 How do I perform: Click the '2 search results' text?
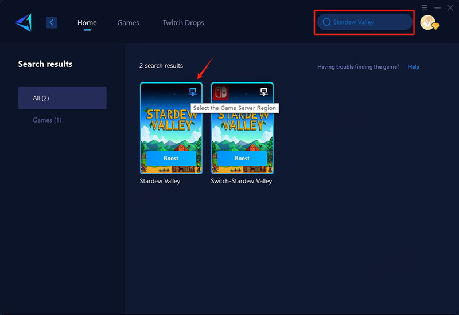tap(161, 66)
